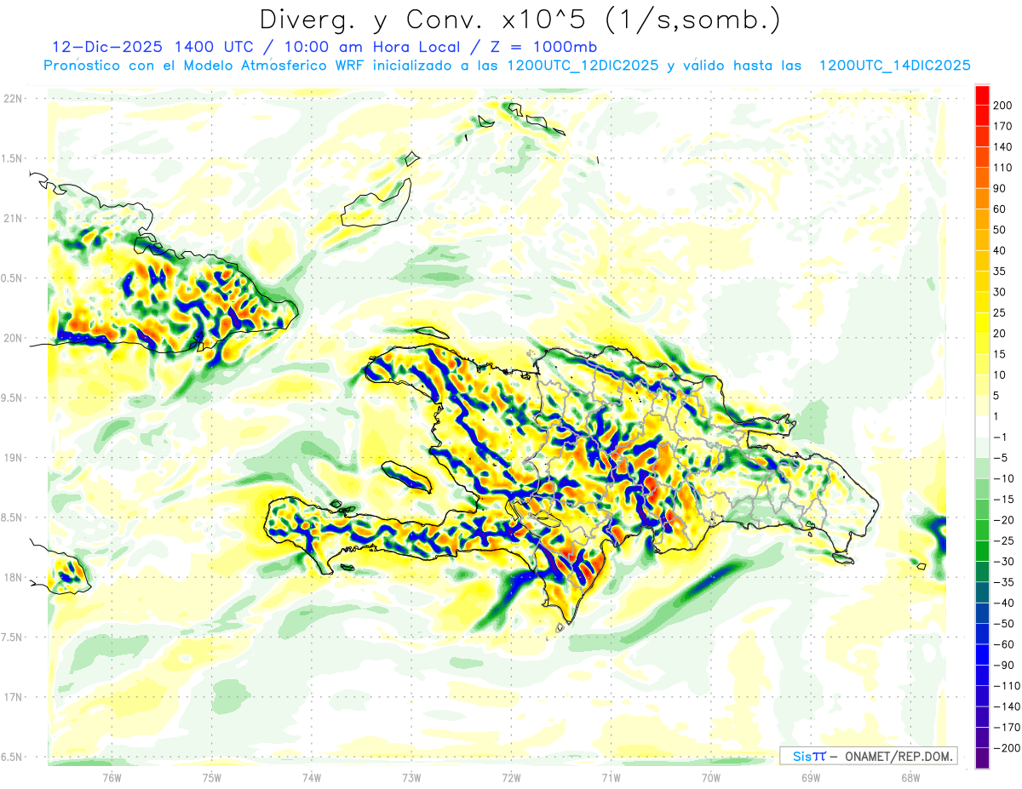Screen dimensions: 1022x789
Task: Click the '22N' latitude label
Action: pos(13,99)
